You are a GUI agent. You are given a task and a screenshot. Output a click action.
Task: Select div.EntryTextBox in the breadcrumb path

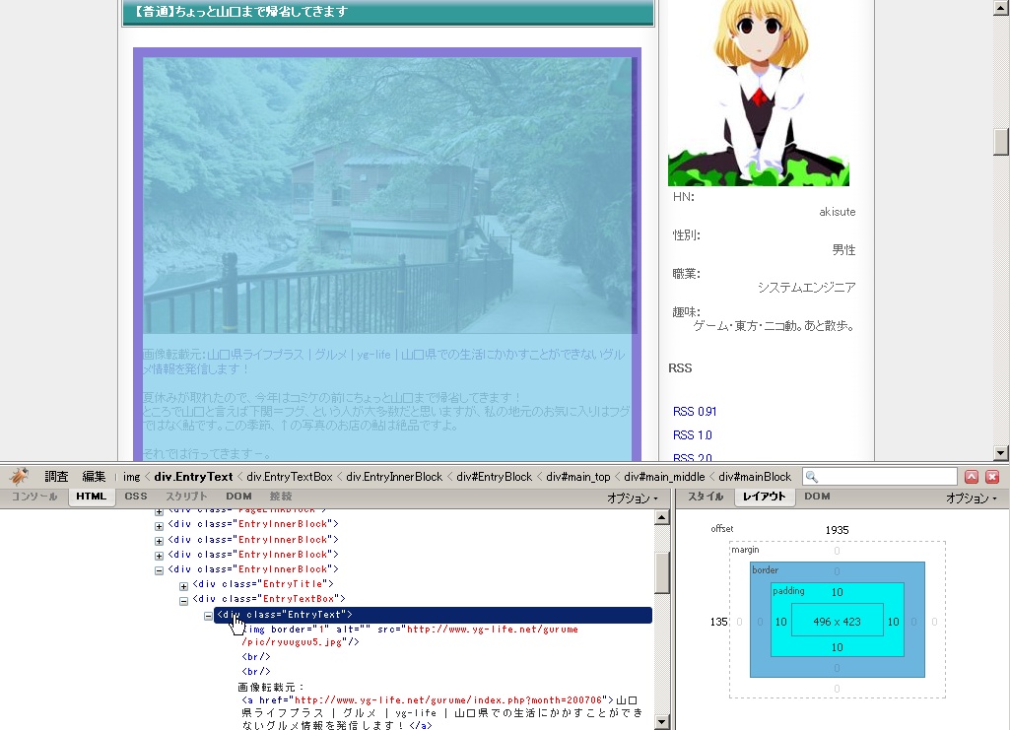290,477
